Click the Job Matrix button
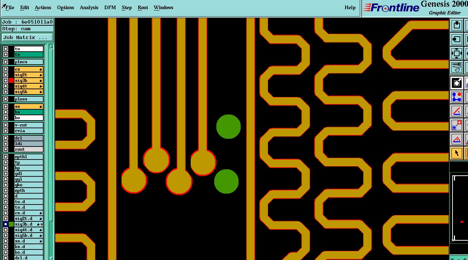Viewport: 468px width, 260px height. pos(27,37)
